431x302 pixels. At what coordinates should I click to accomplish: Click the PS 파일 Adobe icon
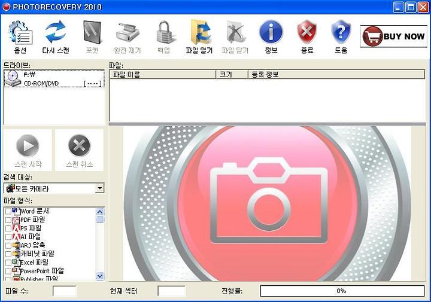click(x=17, y=228)
